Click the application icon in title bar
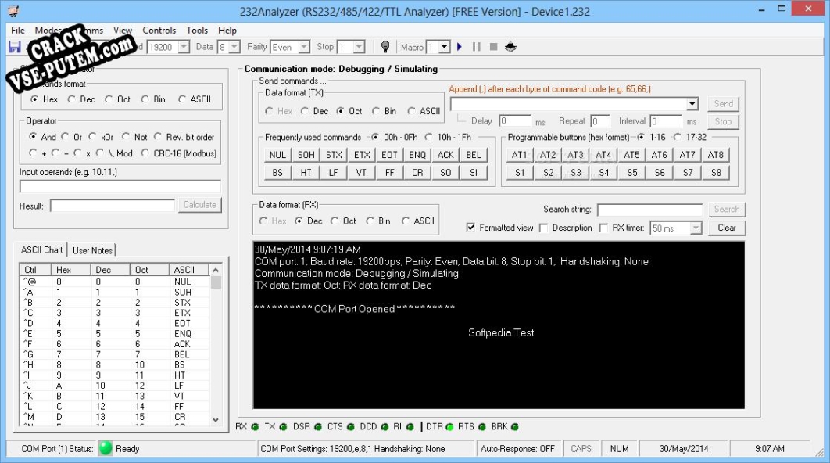This screenshot has width=830, height=463. (x=13, y=11)
